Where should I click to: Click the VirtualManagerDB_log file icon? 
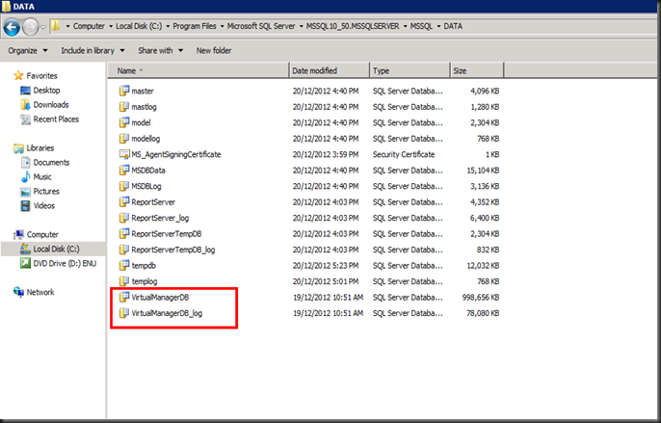[x=124, y=313]
